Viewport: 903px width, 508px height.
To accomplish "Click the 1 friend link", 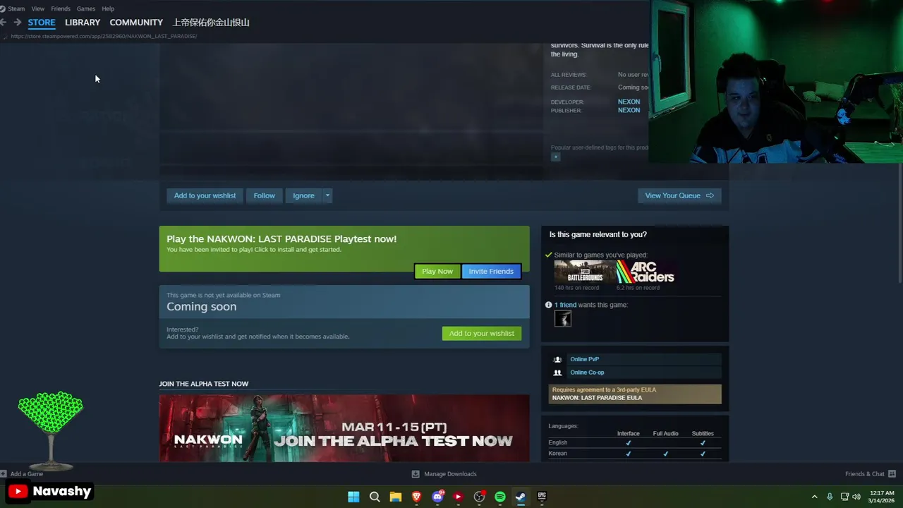I will coord(565,305).
